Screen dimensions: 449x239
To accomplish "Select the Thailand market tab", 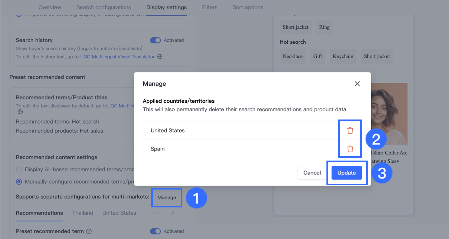I will [83, 213].
